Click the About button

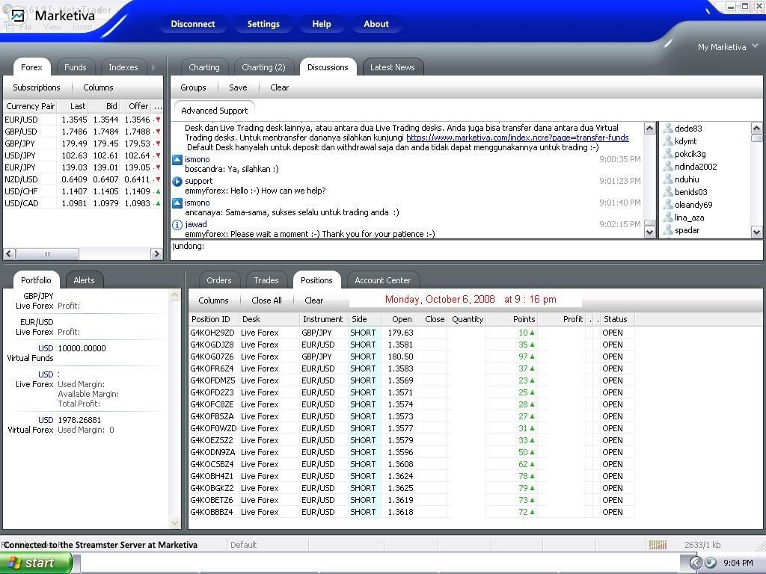click(376, 24)
